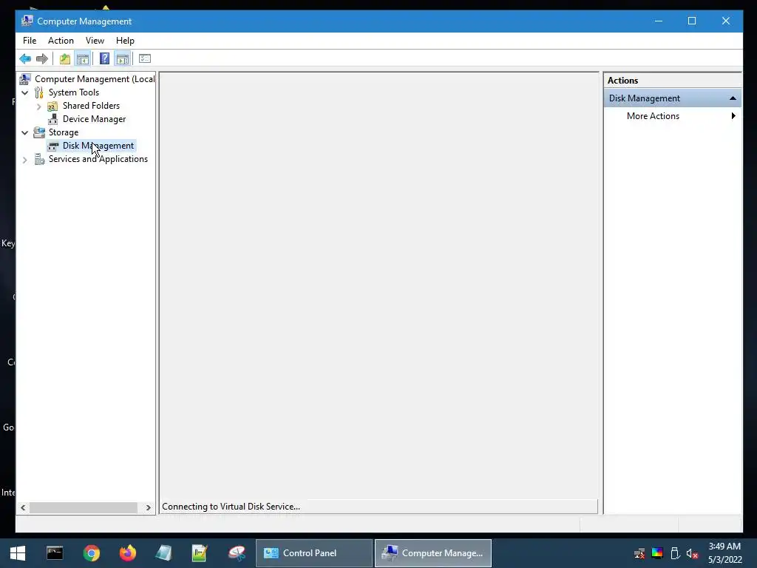Collapse the Storage node
This screenshot has width=757, height=568.
24,132
